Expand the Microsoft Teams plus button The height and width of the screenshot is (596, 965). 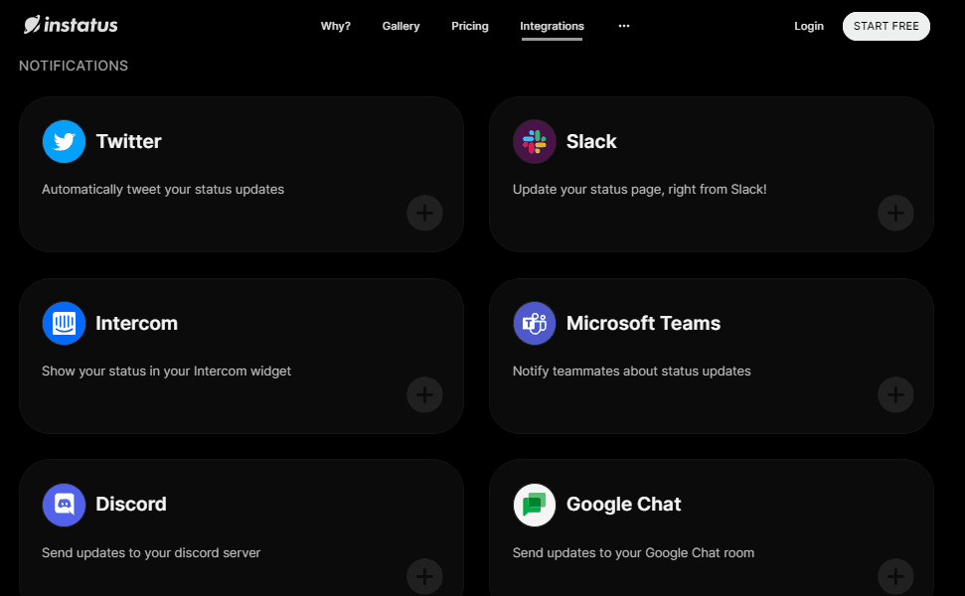[895, 394]
